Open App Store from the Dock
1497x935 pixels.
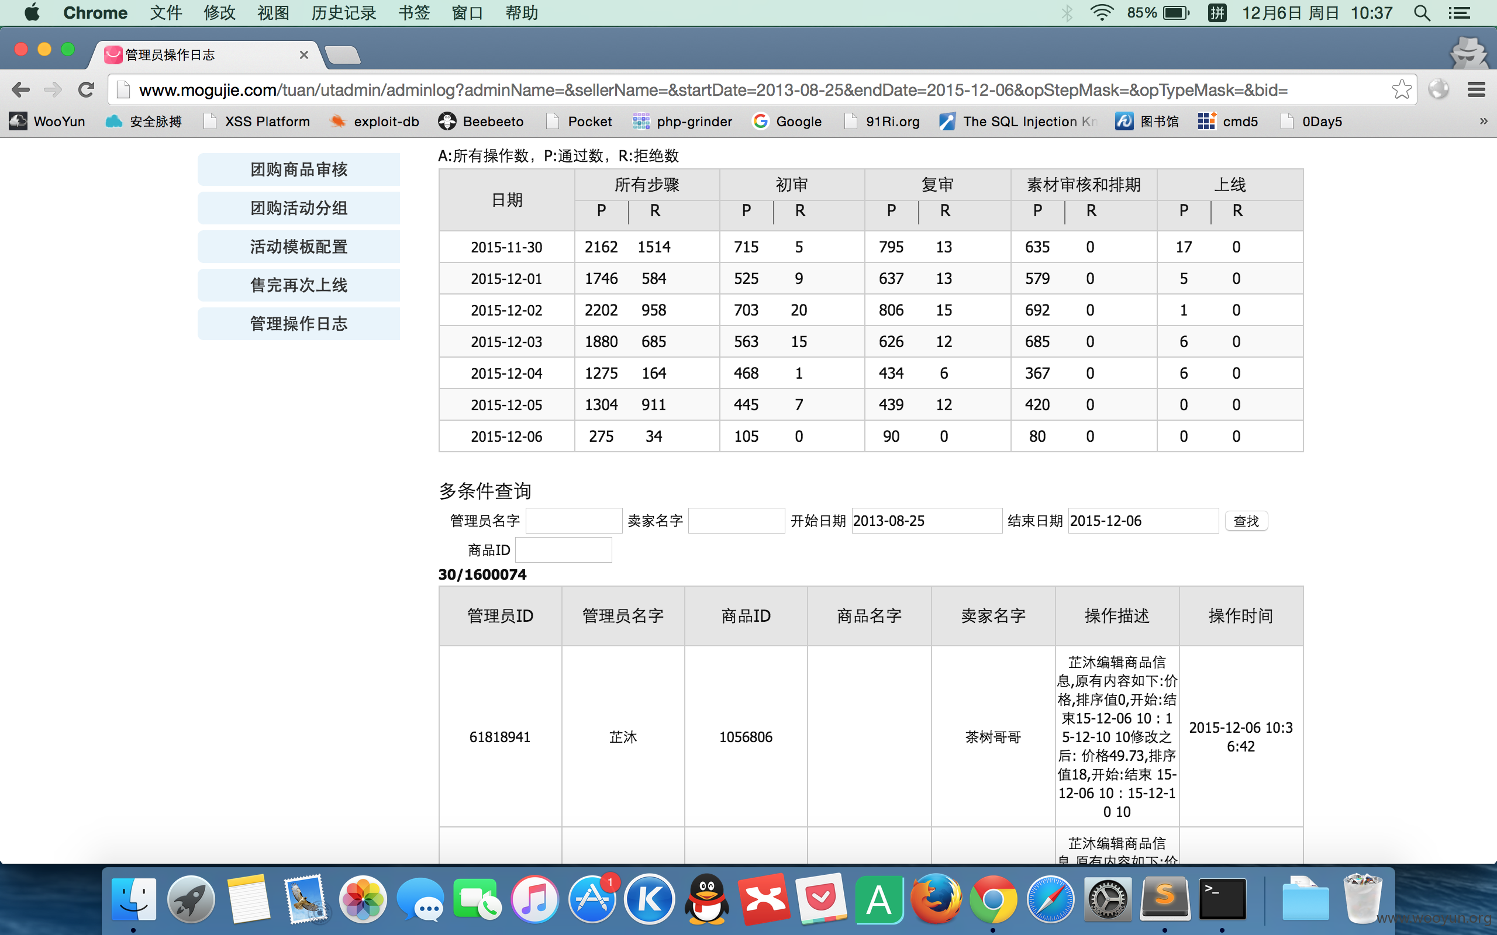click(592, 899)
